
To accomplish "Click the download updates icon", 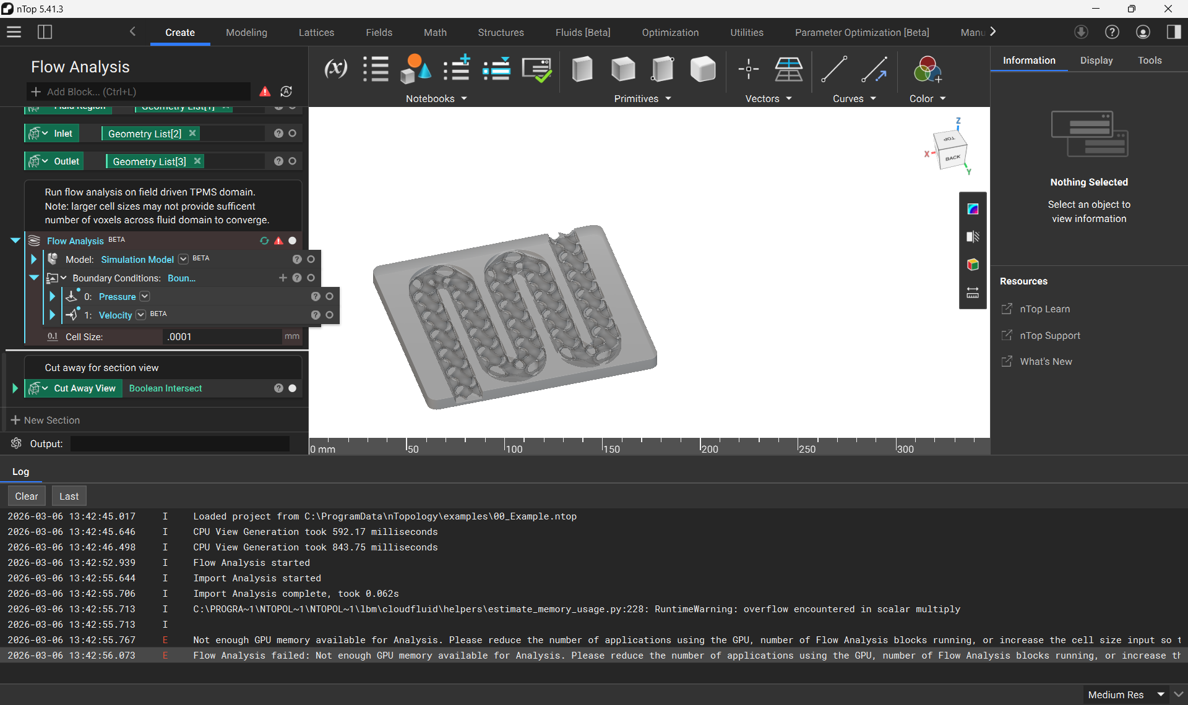I will click(1081, 32).
